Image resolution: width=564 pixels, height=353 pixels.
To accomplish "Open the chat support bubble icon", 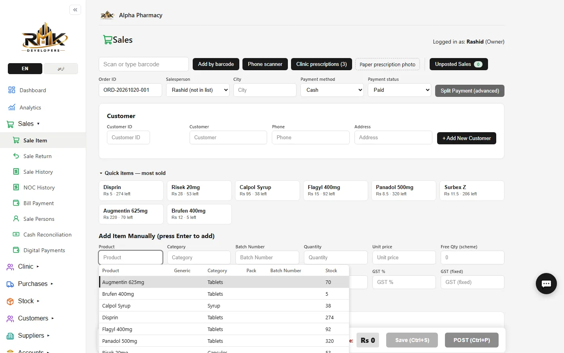I will tap(546, 284).
